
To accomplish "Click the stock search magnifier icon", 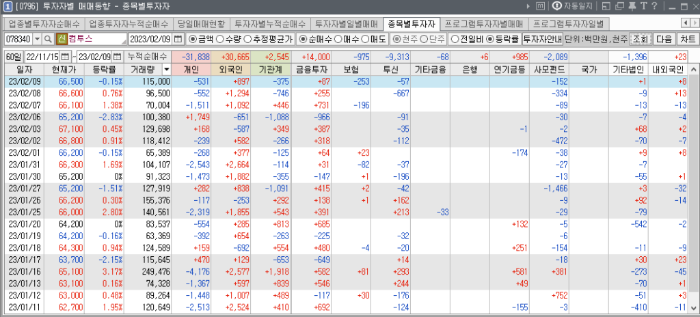I will (x=49, y=39).
